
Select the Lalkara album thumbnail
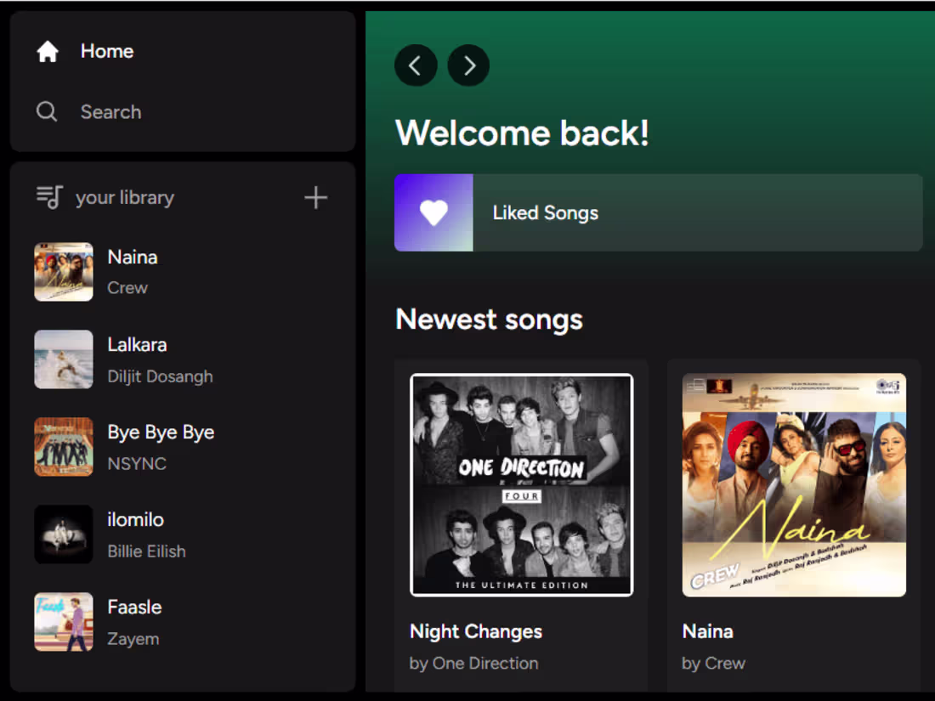(63, 359)
